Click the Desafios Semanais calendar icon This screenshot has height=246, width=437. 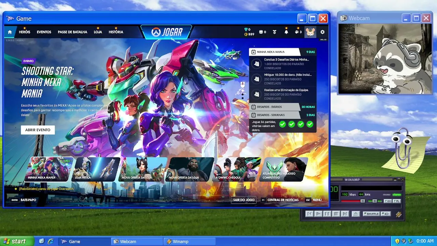[254, 115]
